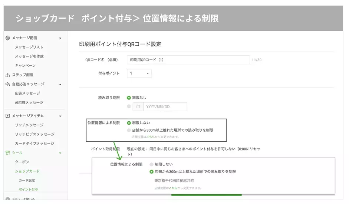This screenshot has height=204, width=349.
Task: Click the YYYY/MM/DD date input field
Action: pyautogui.click(x=165, y=107)
